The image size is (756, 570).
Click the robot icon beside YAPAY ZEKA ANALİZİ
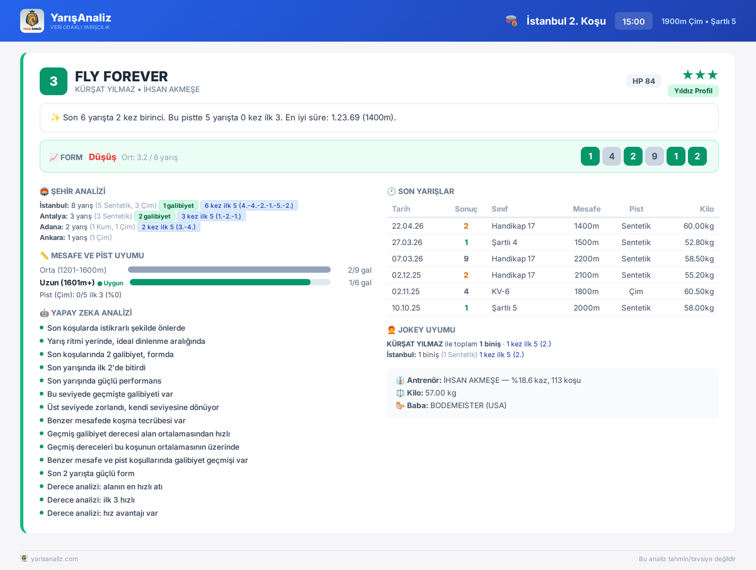pos(44,313)
